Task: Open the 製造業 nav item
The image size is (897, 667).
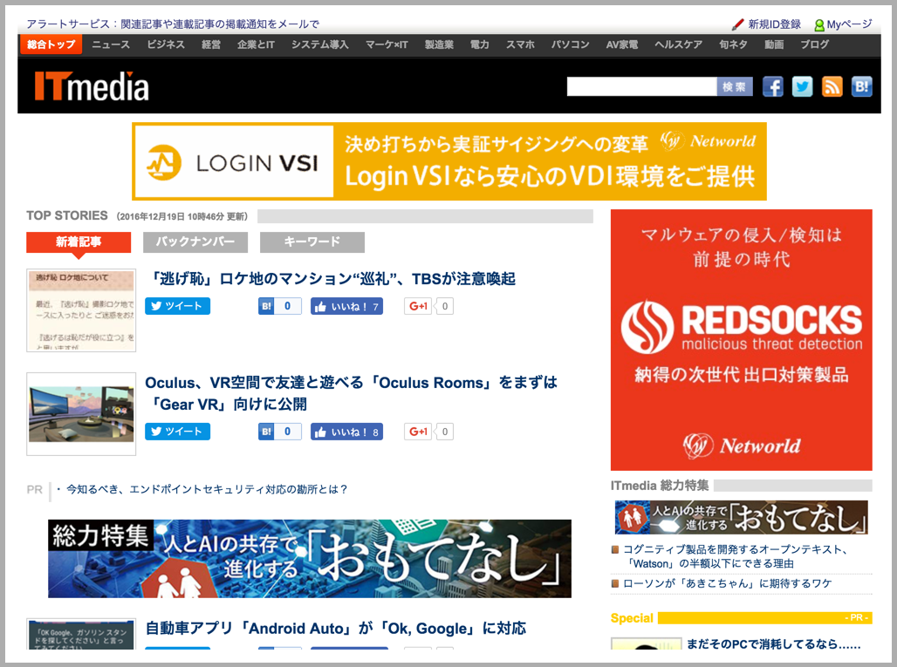Action: pyautogui.click(x=439, y=44)
